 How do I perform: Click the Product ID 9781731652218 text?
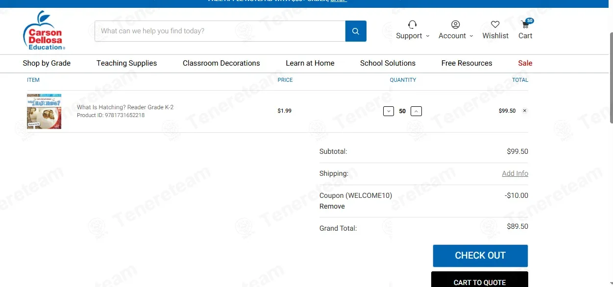point(111,116)
